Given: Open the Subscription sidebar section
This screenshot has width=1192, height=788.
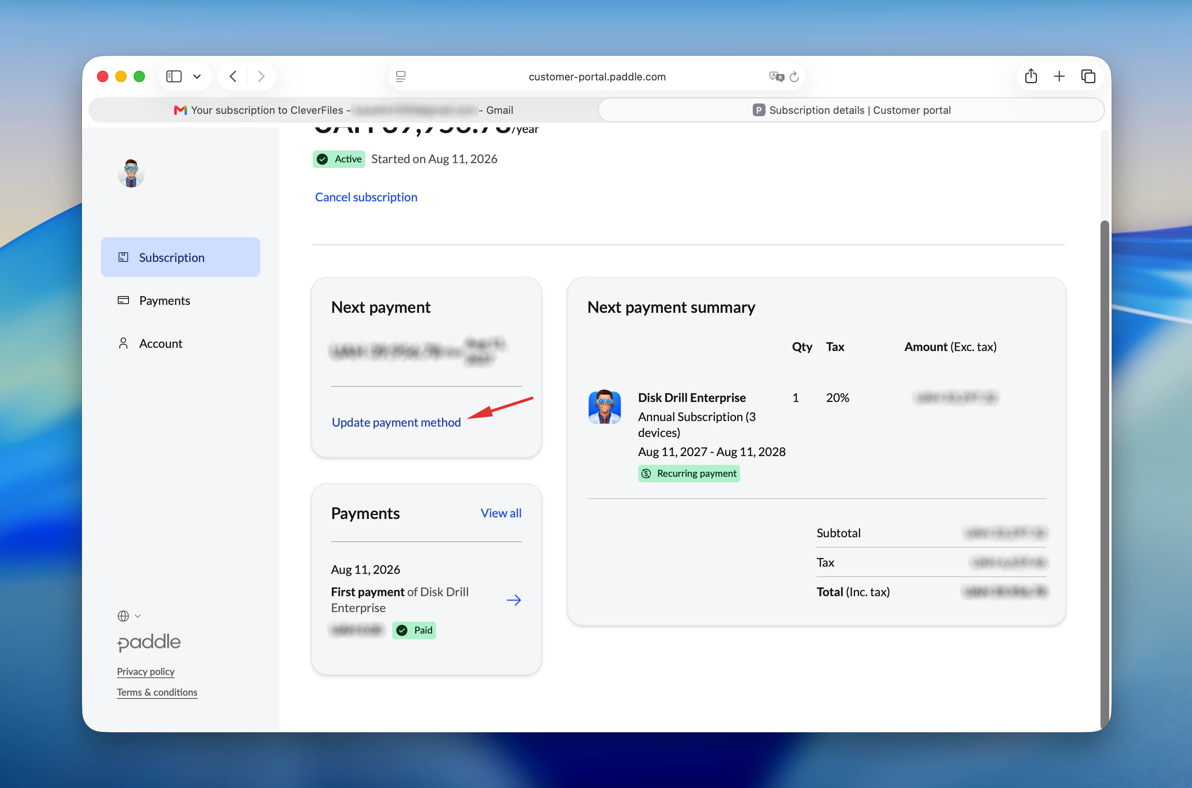Looking at the screenshot, I should [180, 257].
